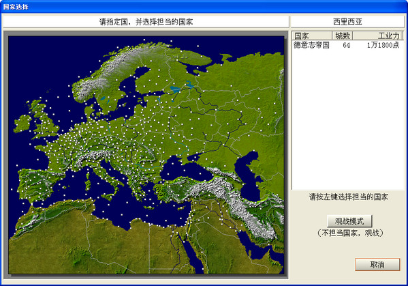Viewport: 408px width, 286px height.
Task: Select 德意志帝国 row in country list
Action: (347, 45)
